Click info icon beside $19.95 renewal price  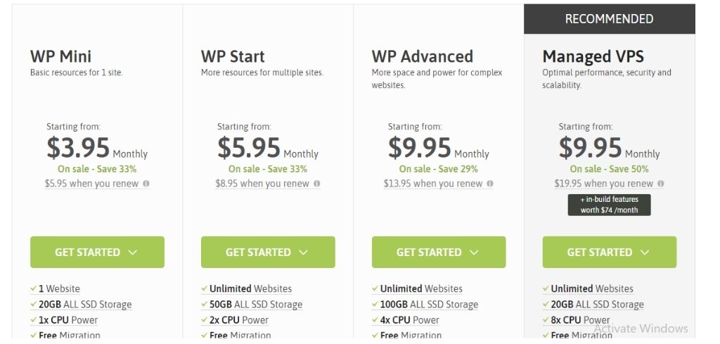tap(661, 184)
